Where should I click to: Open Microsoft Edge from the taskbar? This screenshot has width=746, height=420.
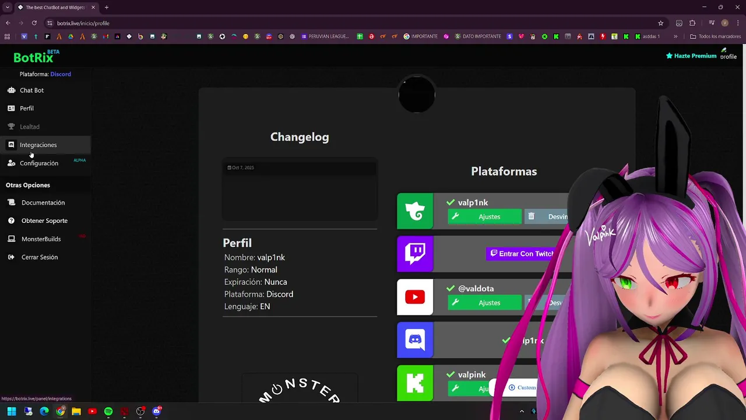click(x=44, y=411)
